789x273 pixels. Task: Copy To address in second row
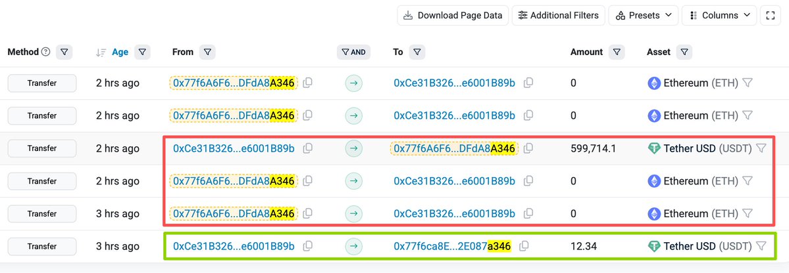coord(528,115)
